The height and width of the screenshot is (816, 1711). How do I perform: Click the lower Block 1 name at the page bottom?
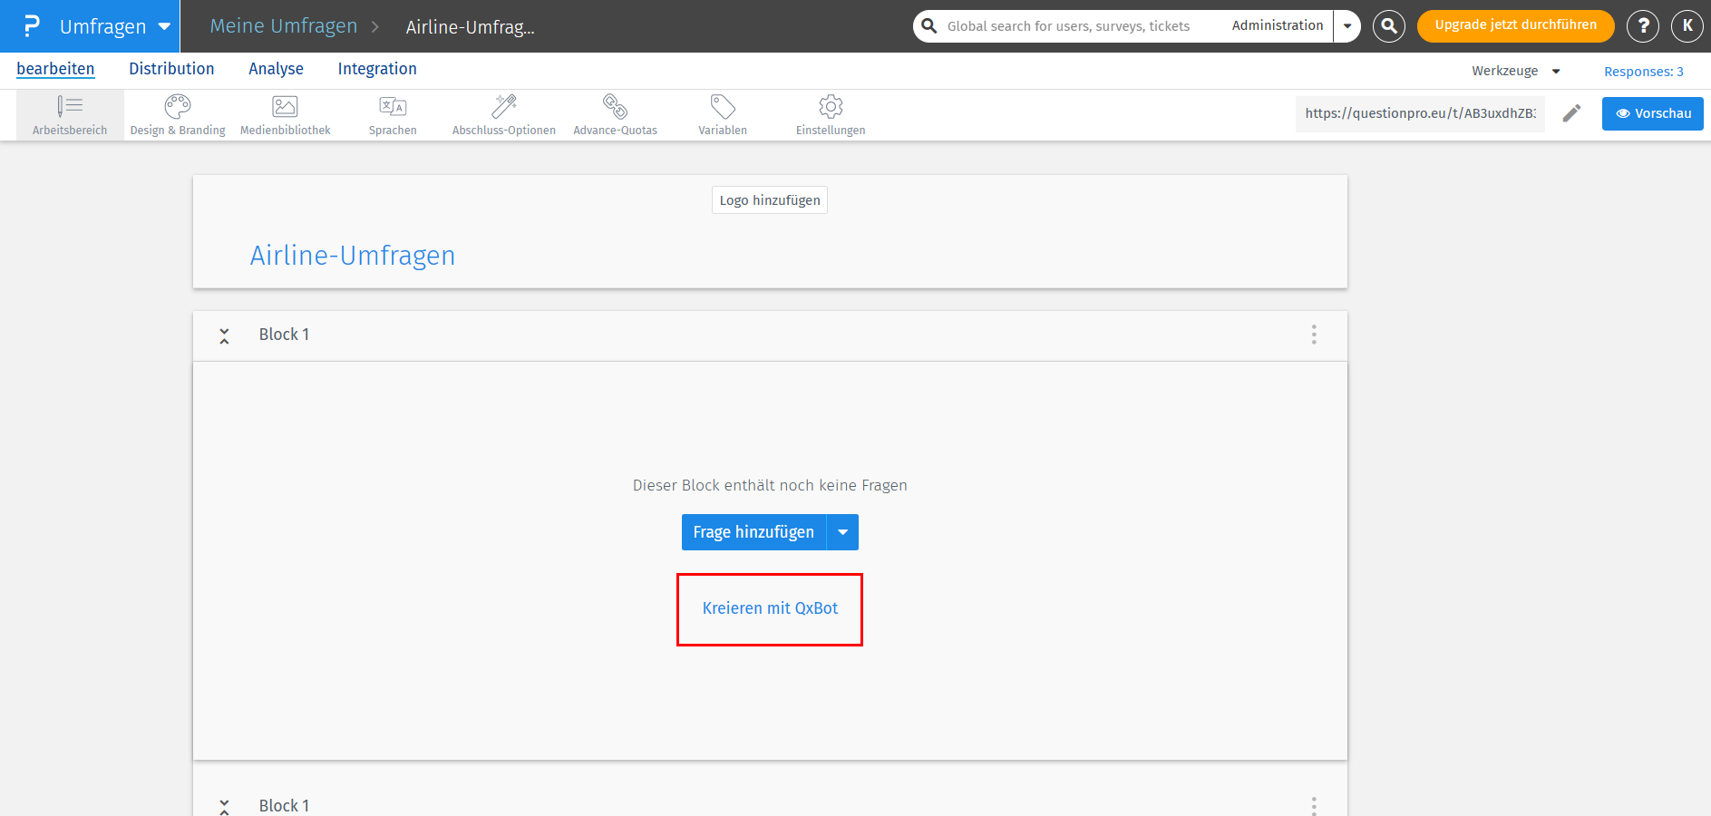[x=284, y=805]
